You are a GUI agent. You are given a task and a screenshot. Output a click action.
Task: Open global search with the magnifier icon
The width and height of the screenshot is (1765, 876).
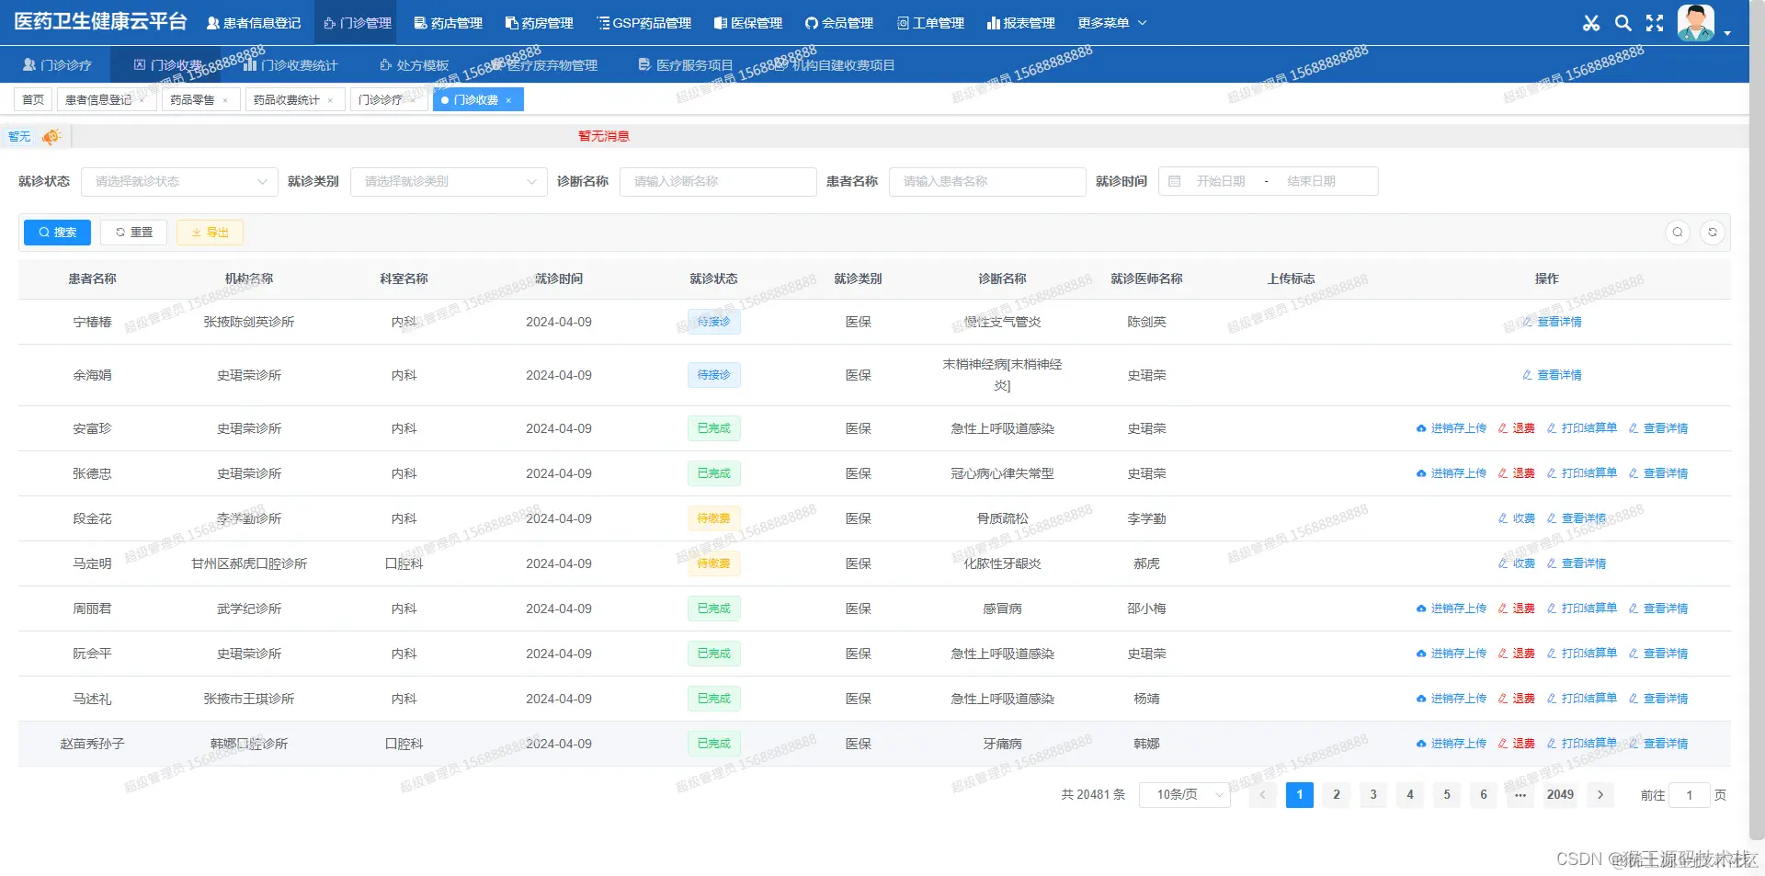click(1623, 23)
